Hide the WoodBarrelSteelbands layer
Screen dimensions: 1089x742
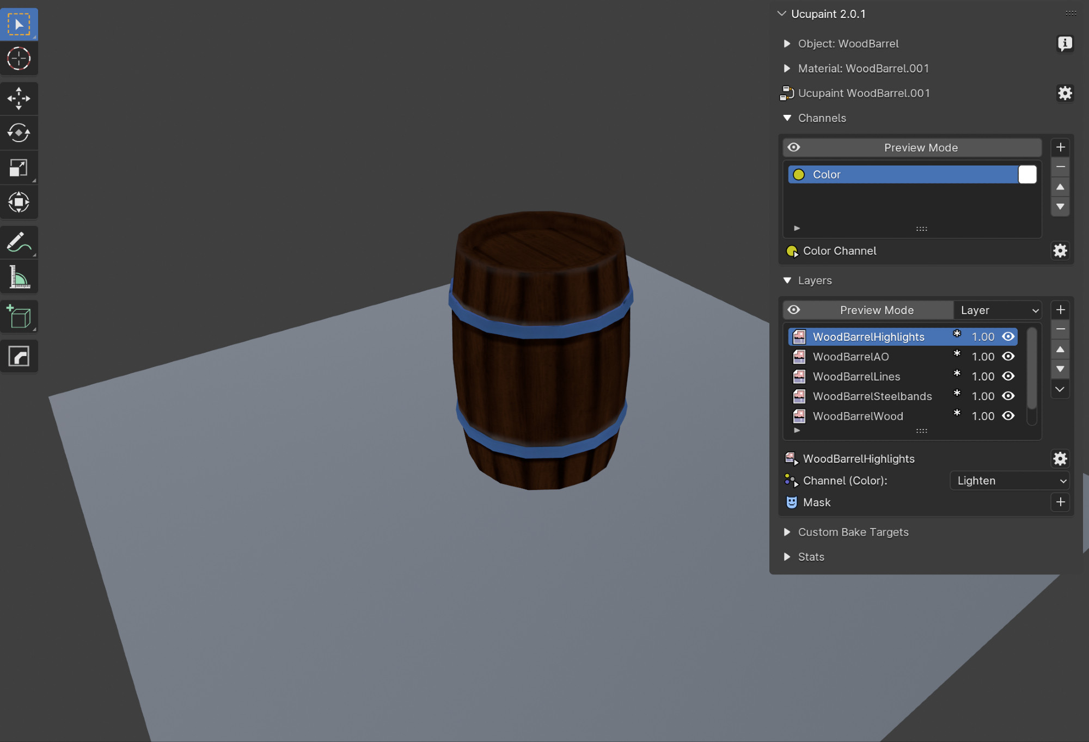[x=1008, y=396]
